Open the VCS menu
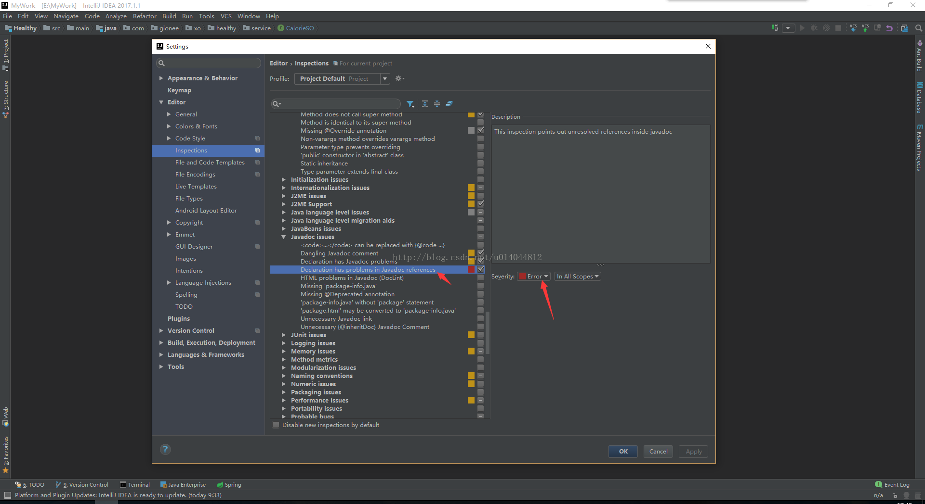This screenshot has width=925, height=504. point(226,16)
